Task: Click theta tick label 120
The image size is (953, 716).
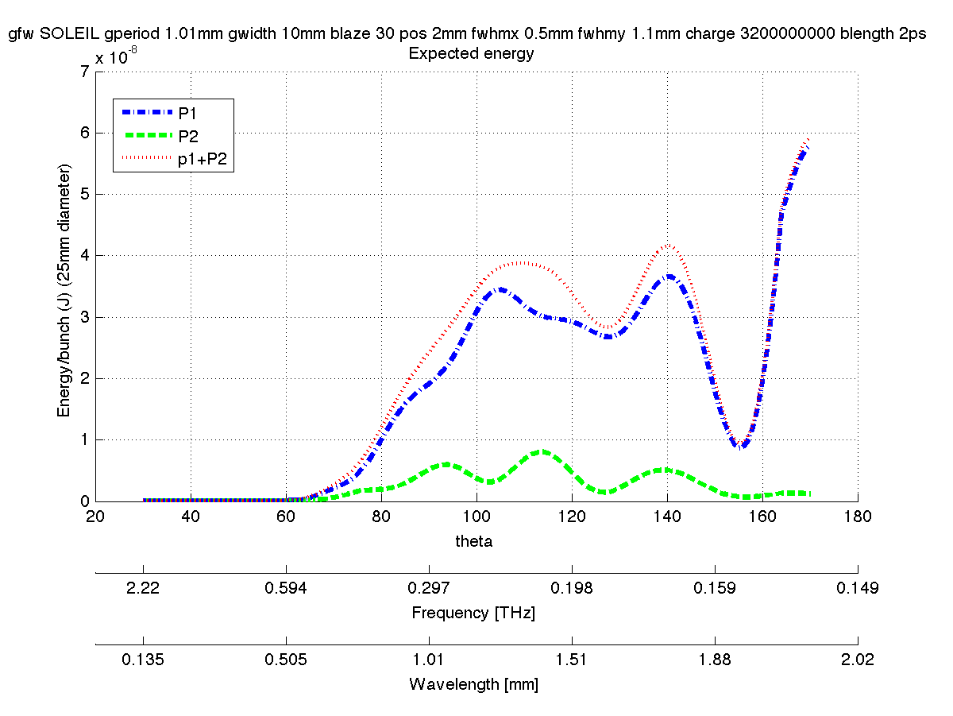Action: (x=572, y=517)
